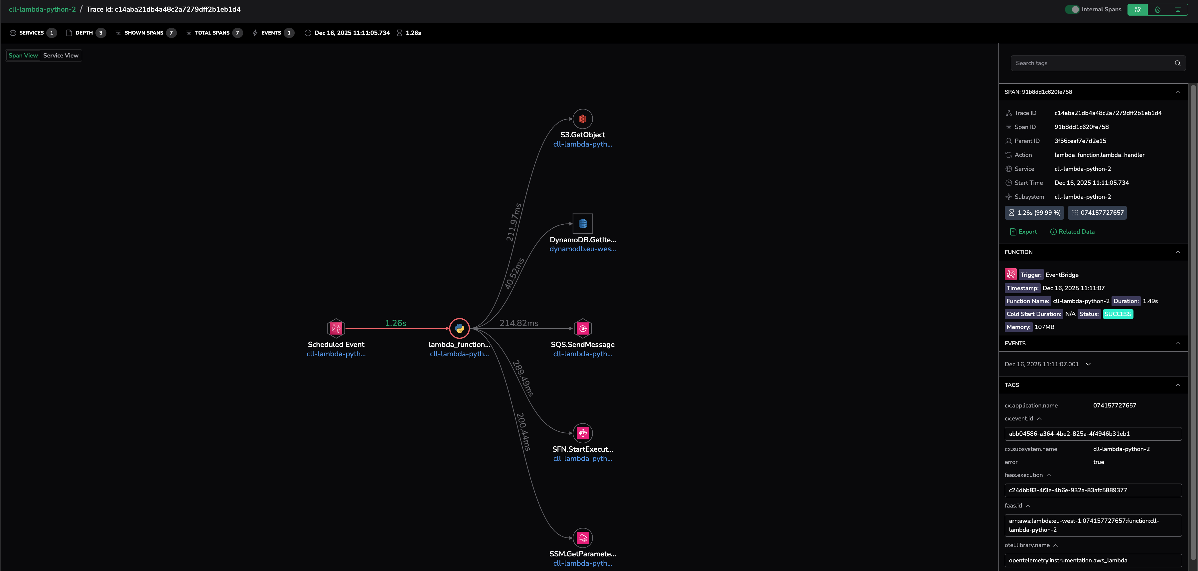Collapse the TAGS section

1177,385
